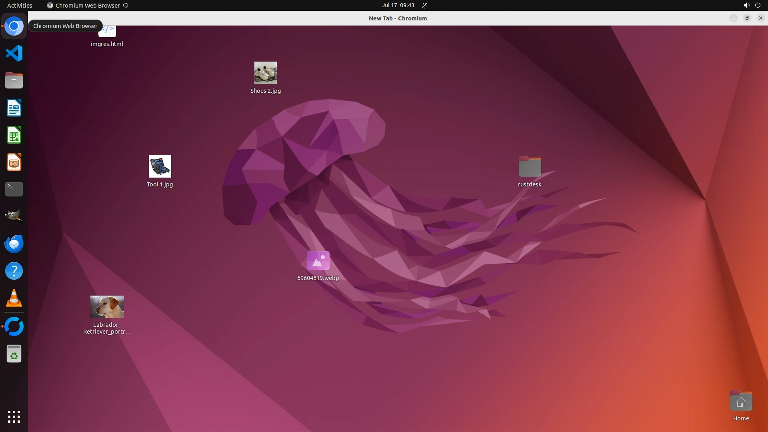Select the Shoes 2.jpg desktop thumbnail
Image resolution: width=768 pixels, height=432 pixels.
[265, 73]
